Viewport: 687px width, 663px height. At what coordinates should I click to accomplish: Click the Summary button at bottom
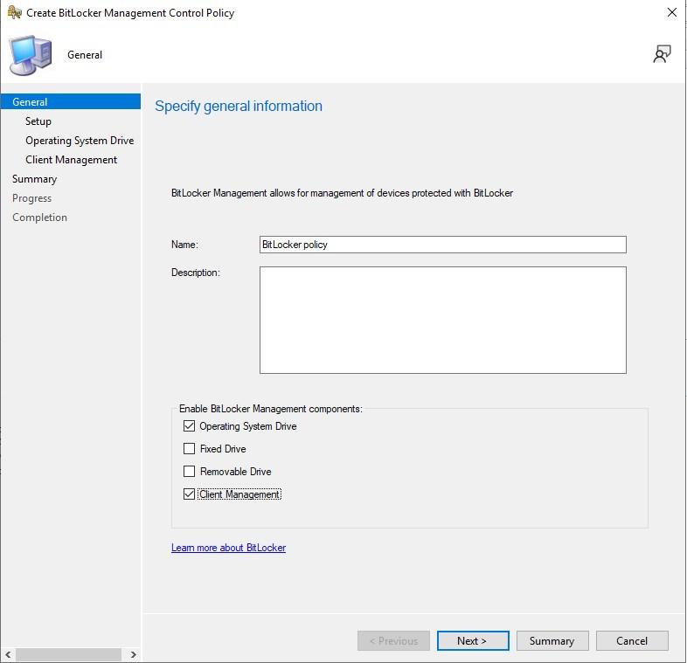pos(552,640)
